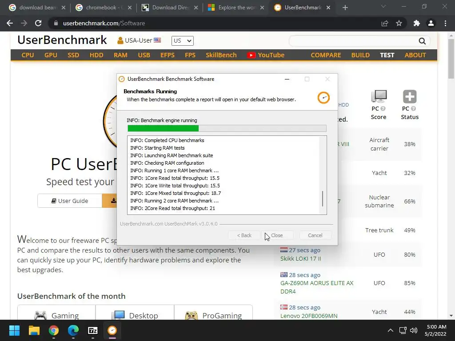Click the network tray icon

tap(403, 330)
